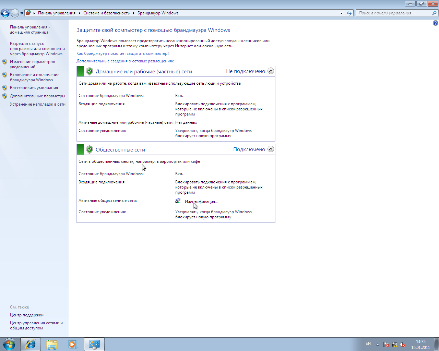Open 'Включение и отключение брандмауэра Windows'
This screenshot has height=351, width=439.
(x=35, y=77)
